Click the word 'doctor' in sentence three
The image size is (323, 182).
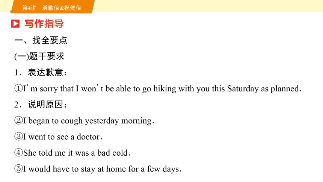click(89, 137)
